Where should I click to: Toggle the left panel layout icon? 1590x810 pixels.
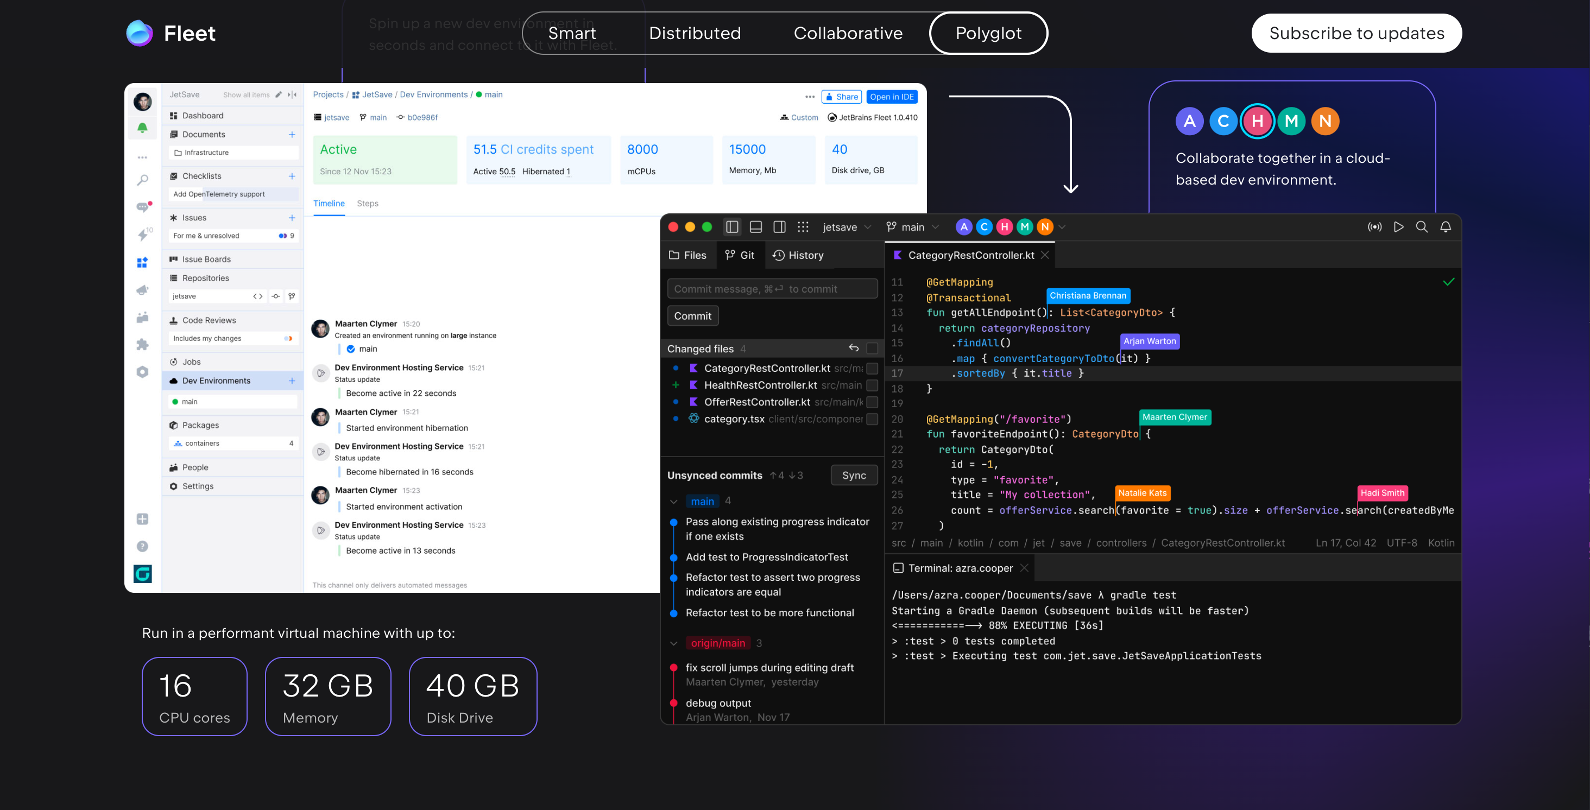pos(732,227)
